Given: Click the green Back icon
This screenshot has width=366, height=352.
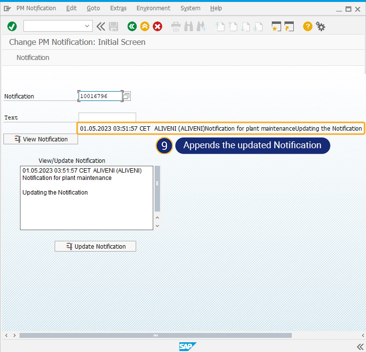Looking at the screenshot, I should (x=132, y=26).
